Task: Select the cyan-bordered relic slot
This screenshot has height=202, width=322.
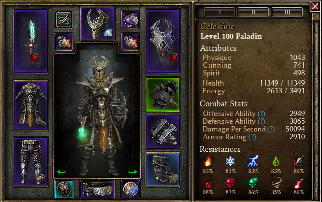Action: (64, 189)
